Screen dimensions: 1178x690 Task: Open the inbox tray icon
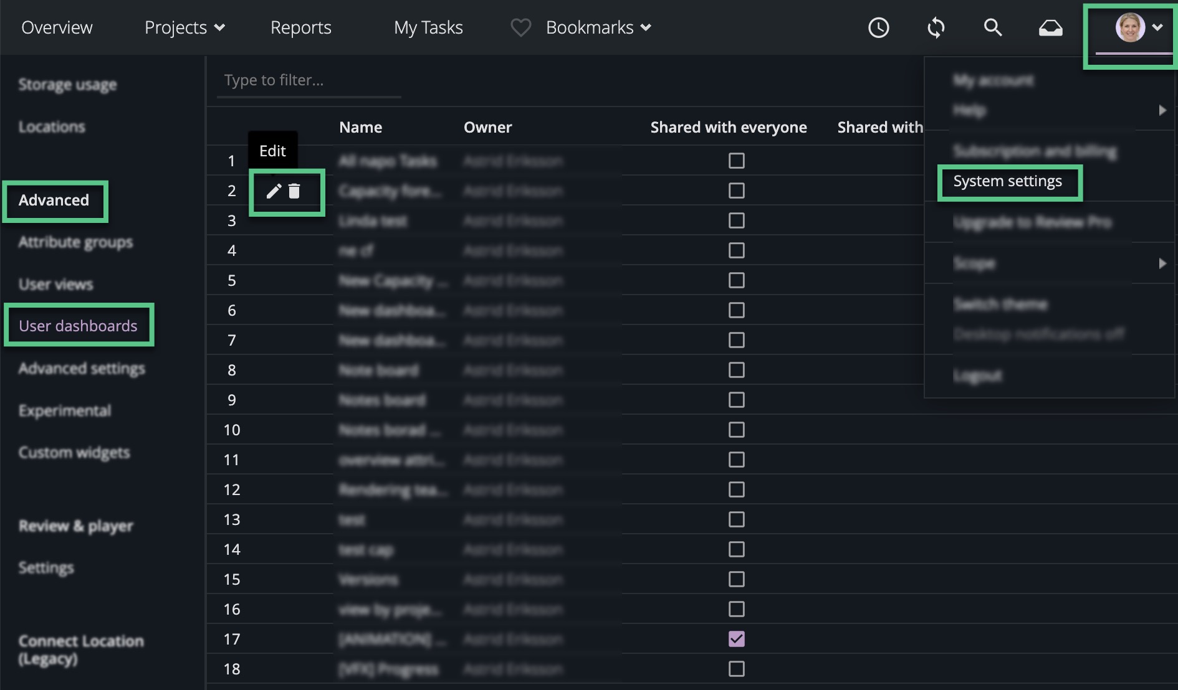1051,27
